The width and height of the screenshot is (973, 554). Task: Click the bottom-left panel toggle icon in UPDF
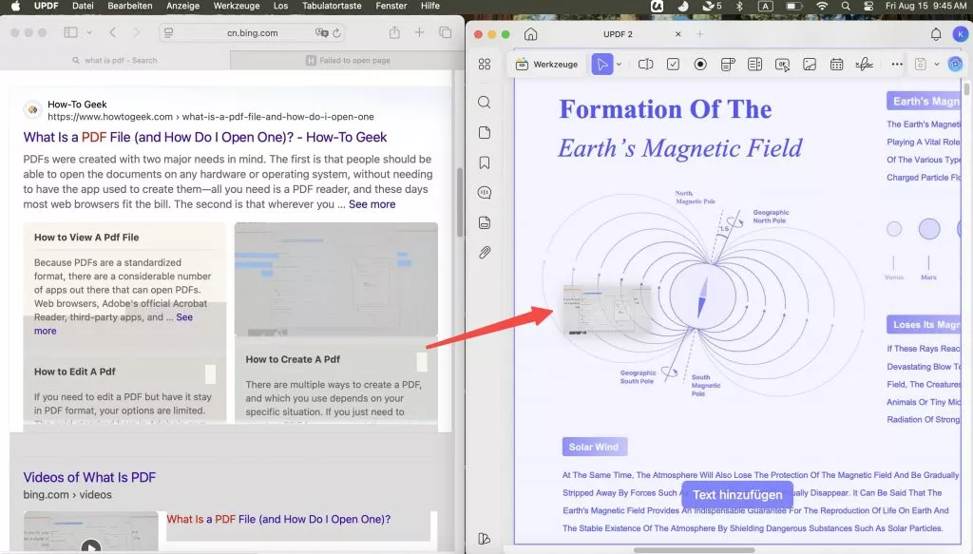click(485, 539)
